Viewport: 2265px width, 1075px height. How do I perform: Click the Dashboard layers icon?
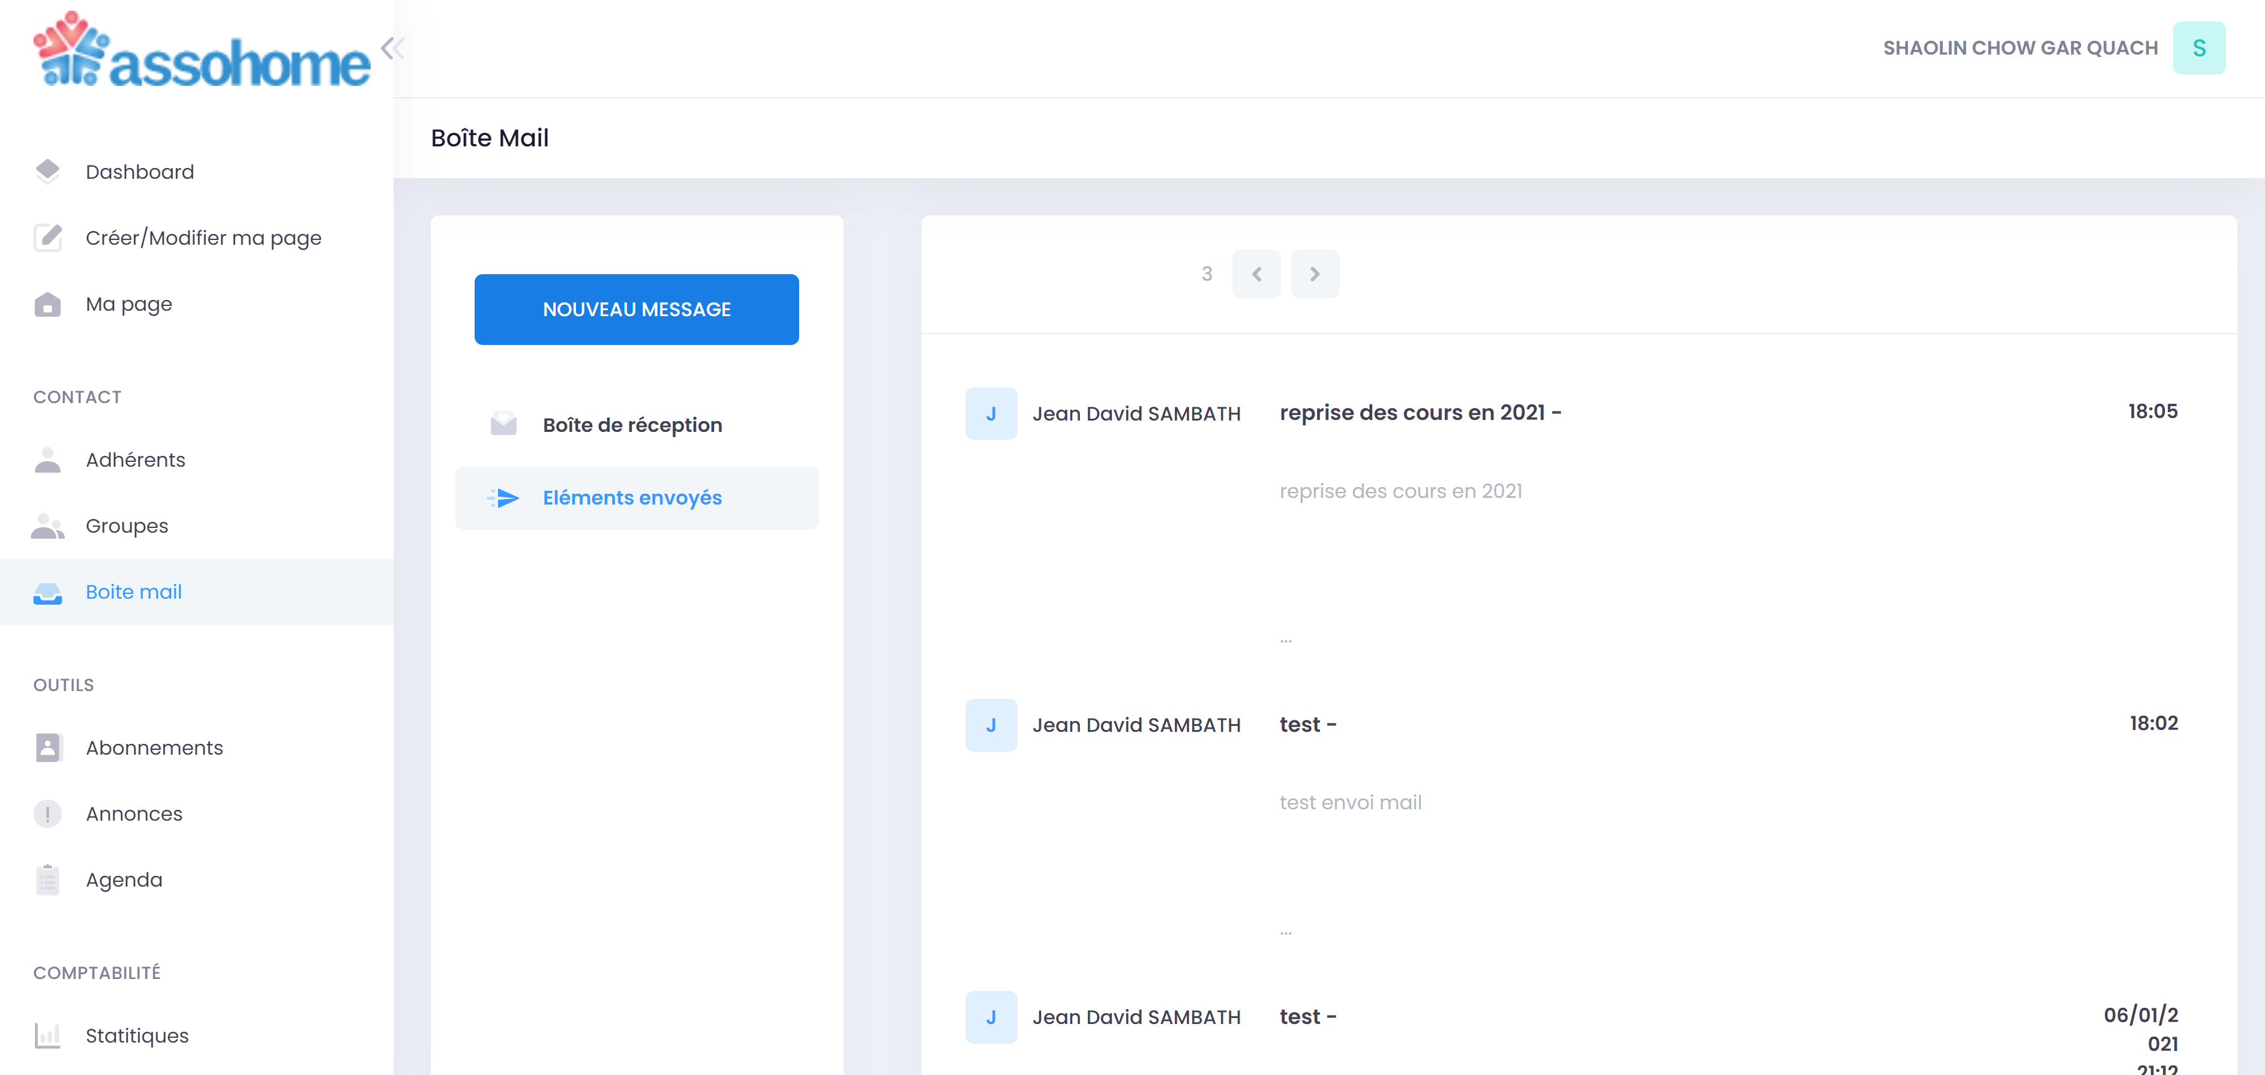tap(47, 172)
